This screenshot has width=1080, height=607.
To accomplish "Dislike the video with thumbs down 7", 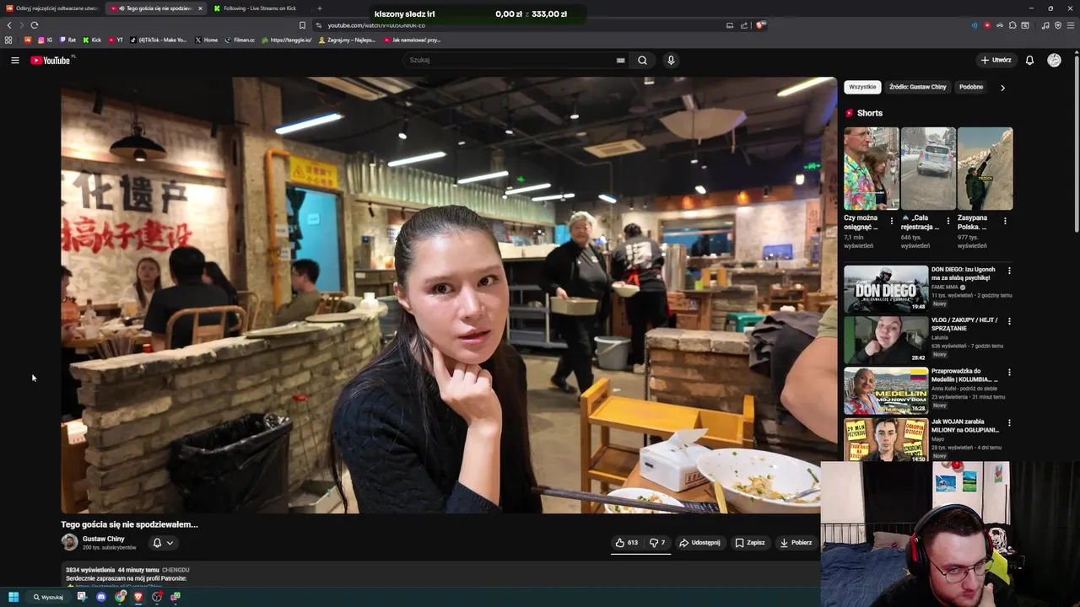I will coord(656,543).
